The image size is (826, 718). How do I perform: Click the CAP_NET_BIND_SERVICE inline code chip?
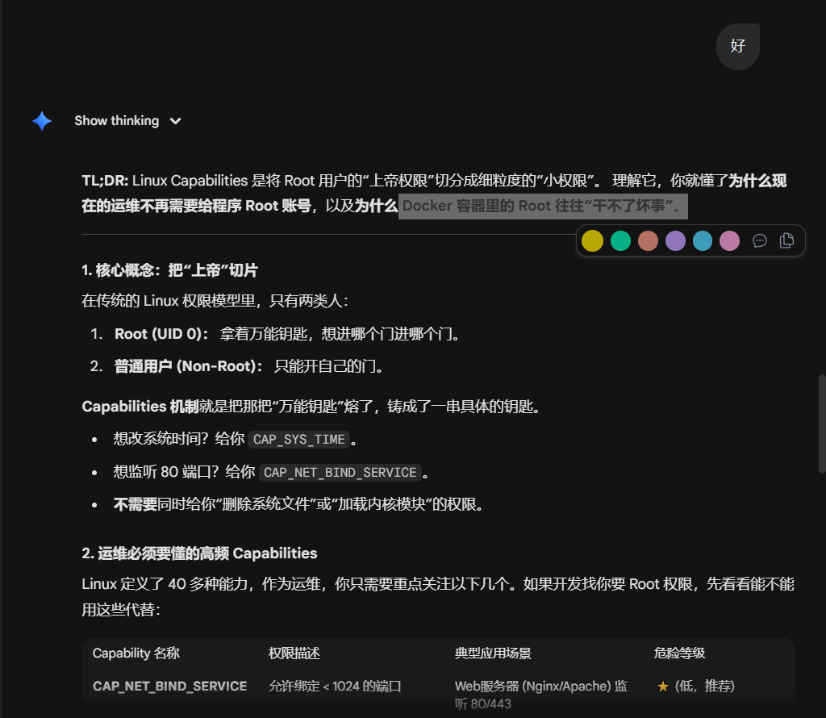point(340,473)
